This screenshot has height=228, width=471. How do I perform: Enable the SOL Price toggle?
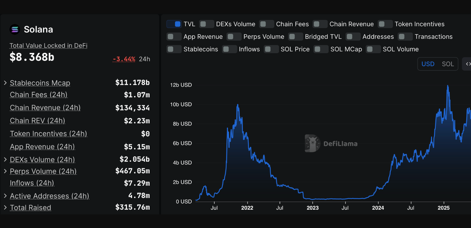pyautogui.click(x=271, y=49)
